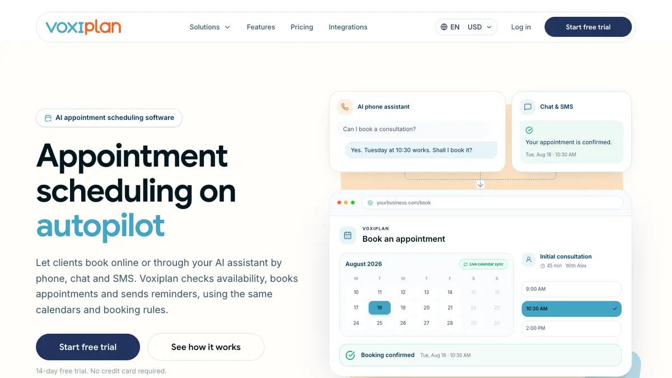Go to the Features page

click(261, 27)
